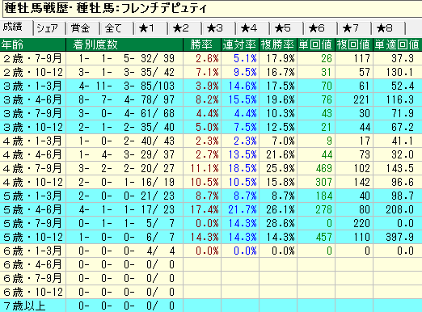Screen dimensions: 422x312
Task: Open the ★1 tab
Action: (151, 28)
